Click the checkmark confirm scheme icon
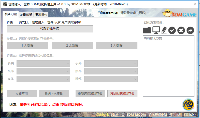Viewport: 200px width, 118px height. 172,30
